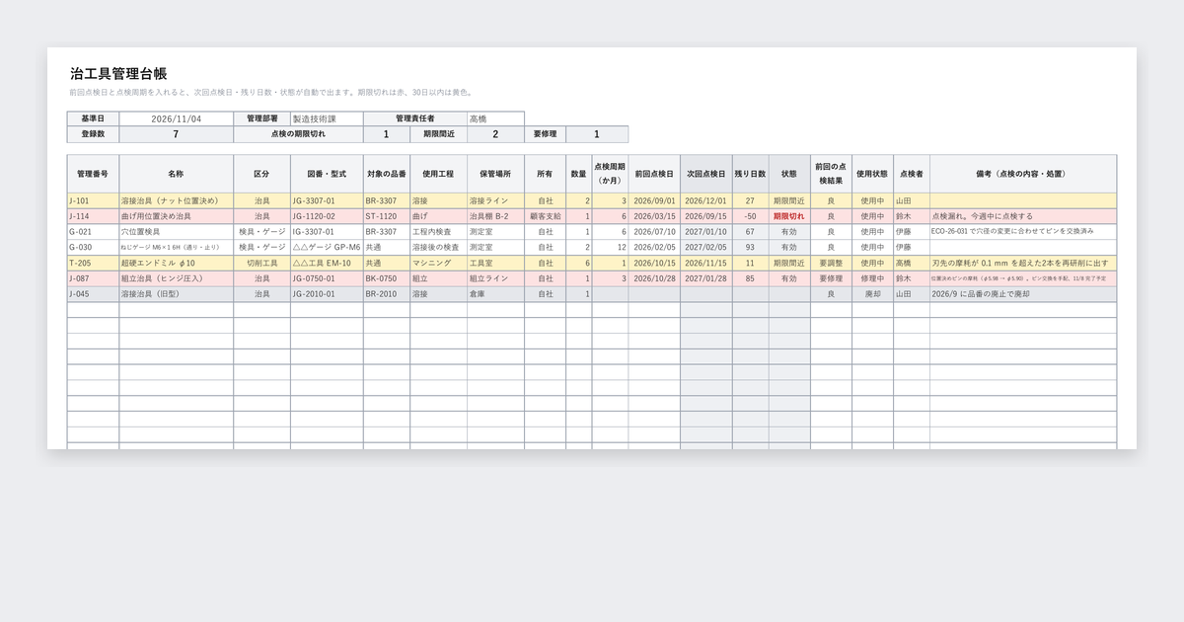Click the 管理責任者 value cell 高橋
This screenshot has width=1184, height=622.
click(x=495, y=118)
